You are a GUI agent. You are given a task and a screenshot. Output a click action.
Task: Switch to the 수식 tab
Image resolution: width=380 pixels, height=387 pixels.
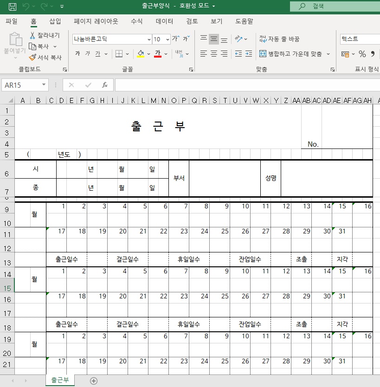(x=136, y=21)
